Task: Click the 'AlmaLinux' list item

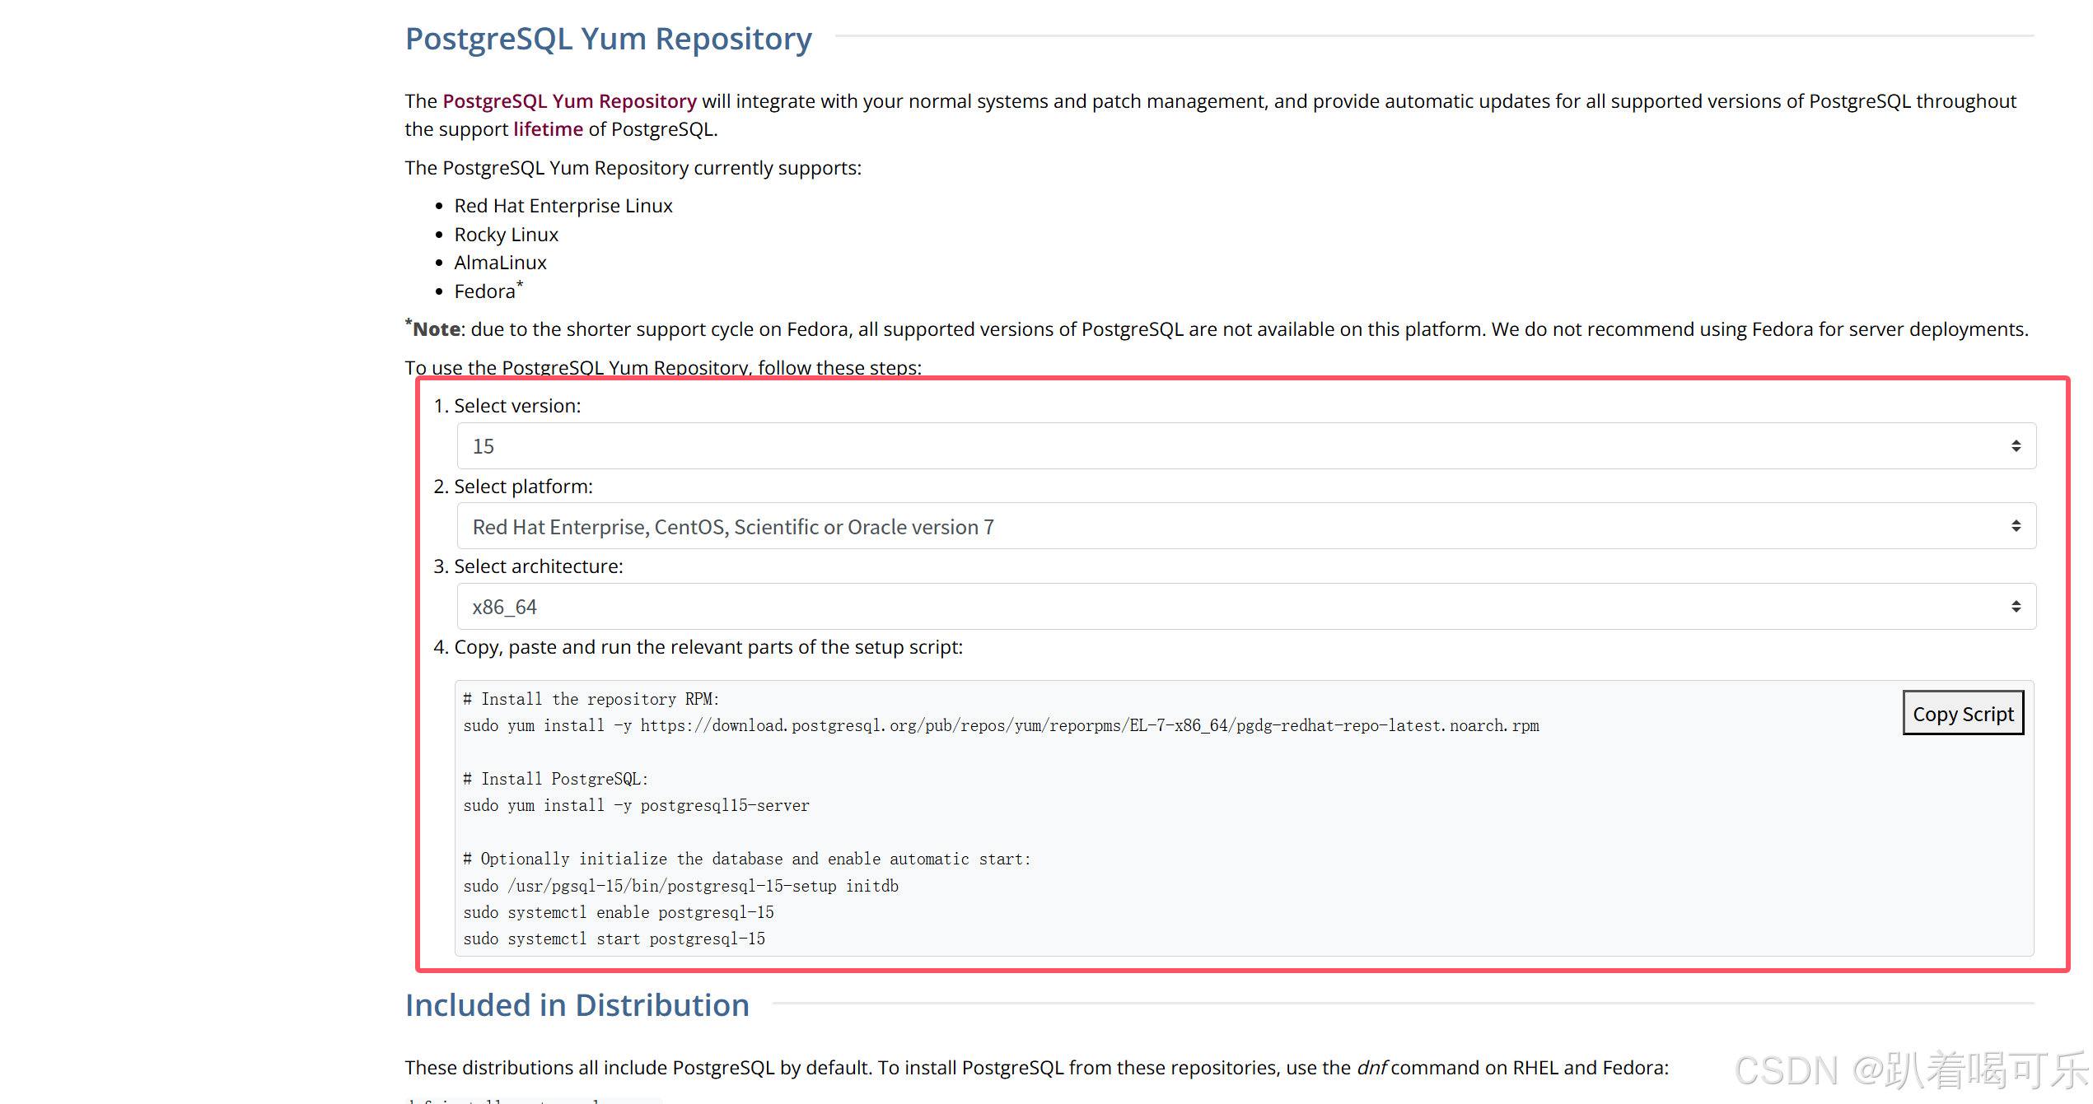Action: click(501, 263)
